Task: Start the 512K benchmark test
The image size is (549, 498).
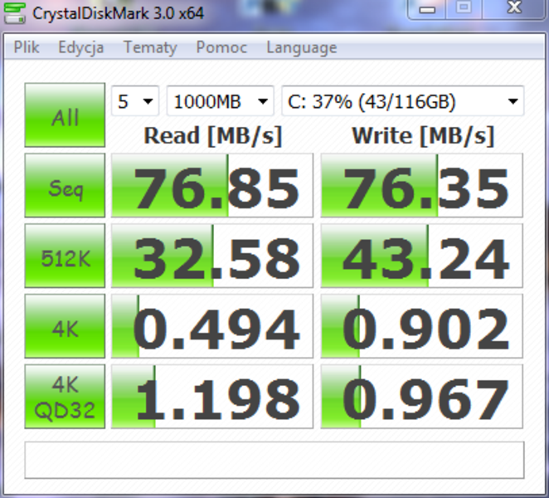Action: click(x=65, y=256)
